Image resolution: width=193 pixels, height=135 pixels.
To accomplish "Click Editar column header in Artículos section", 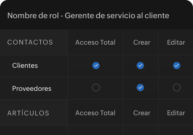I will click(176, 113).
